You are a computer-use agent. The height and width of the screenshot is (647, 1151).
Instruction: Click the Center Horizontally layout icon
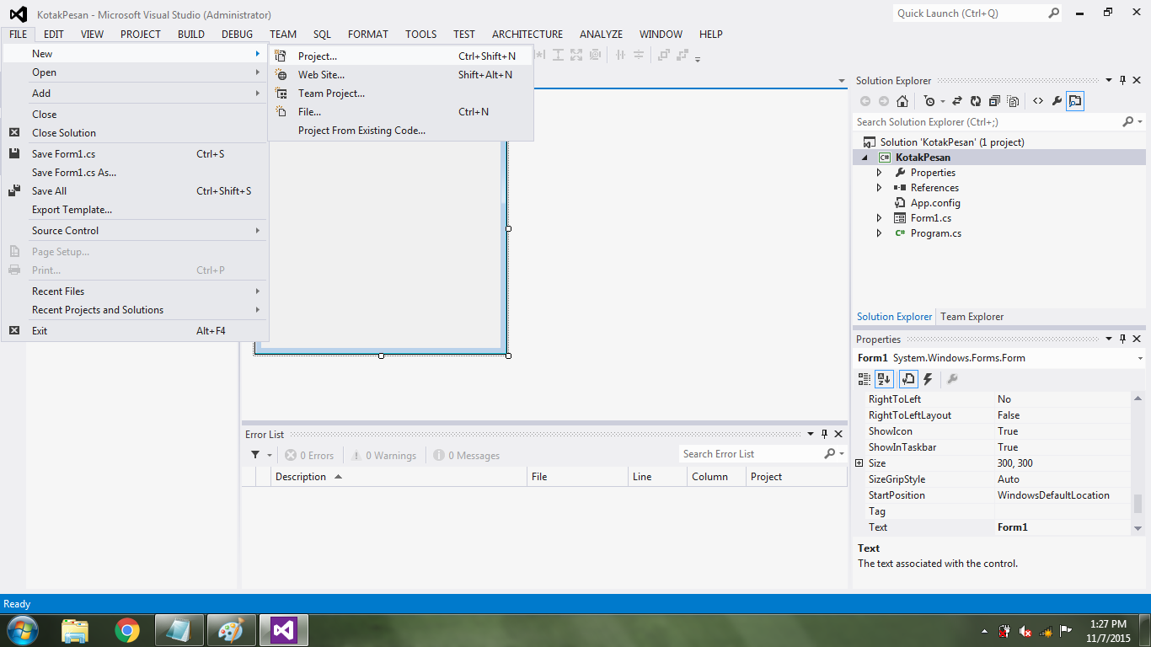click(620, 55)
